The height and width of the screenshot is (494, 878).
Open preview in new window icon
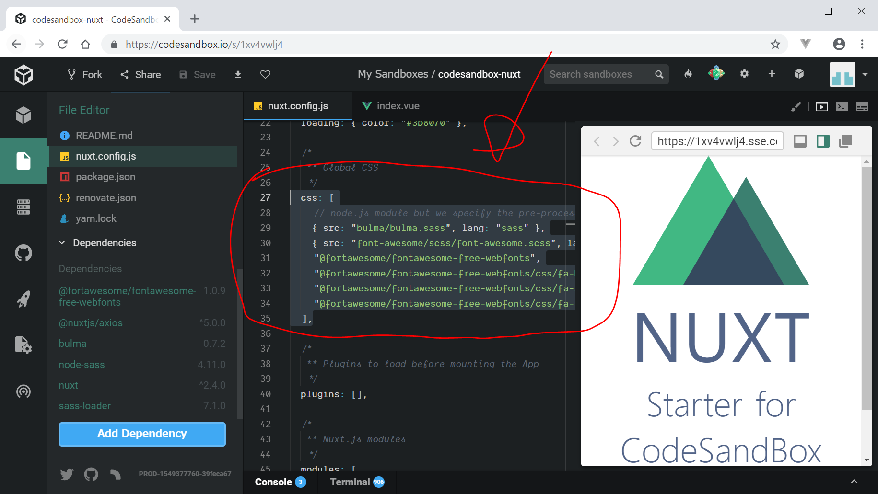846,141
